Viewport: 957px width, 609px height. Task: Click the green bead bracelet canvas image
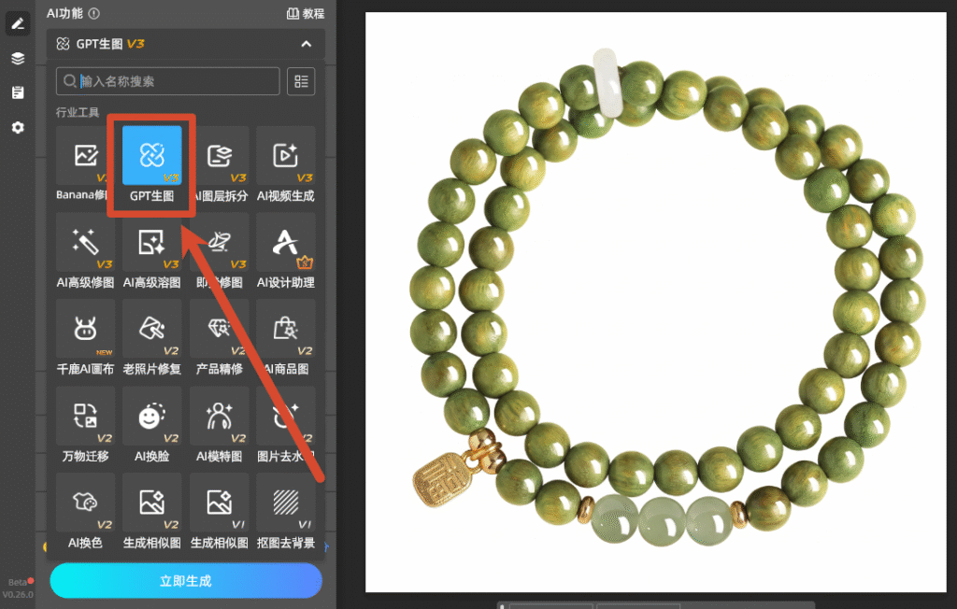coord(655,302)
